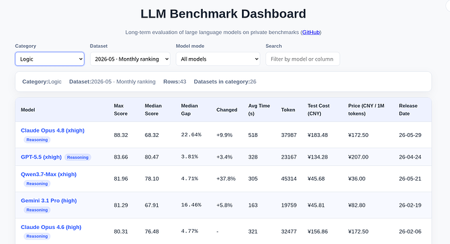Open the Gemini 3.1 Pro (high) model link
The image size is (450, 244).
(49, 201)
